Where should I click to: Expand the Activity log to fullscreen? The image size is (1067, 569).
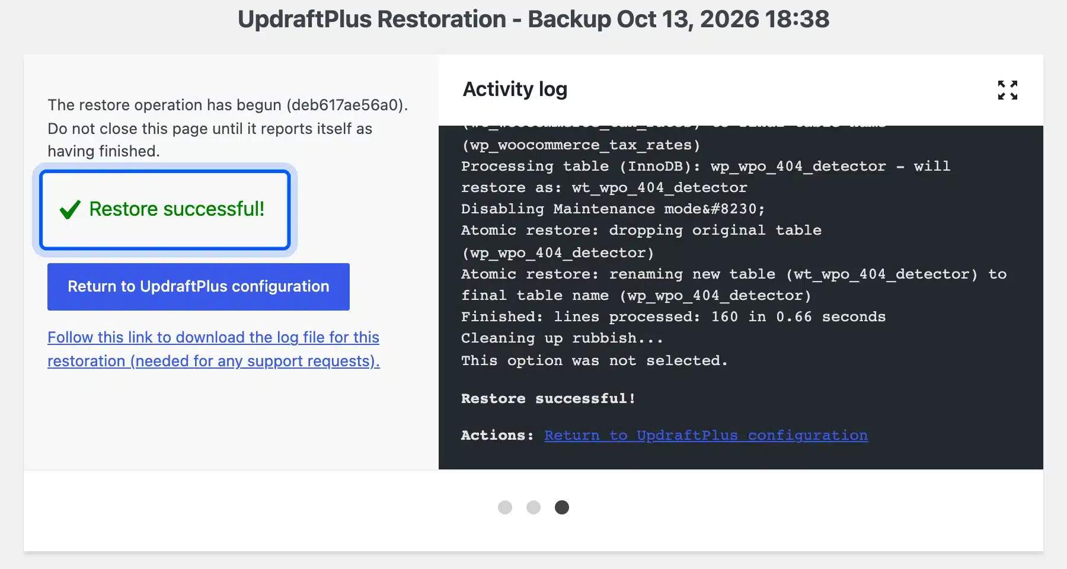1007,90
